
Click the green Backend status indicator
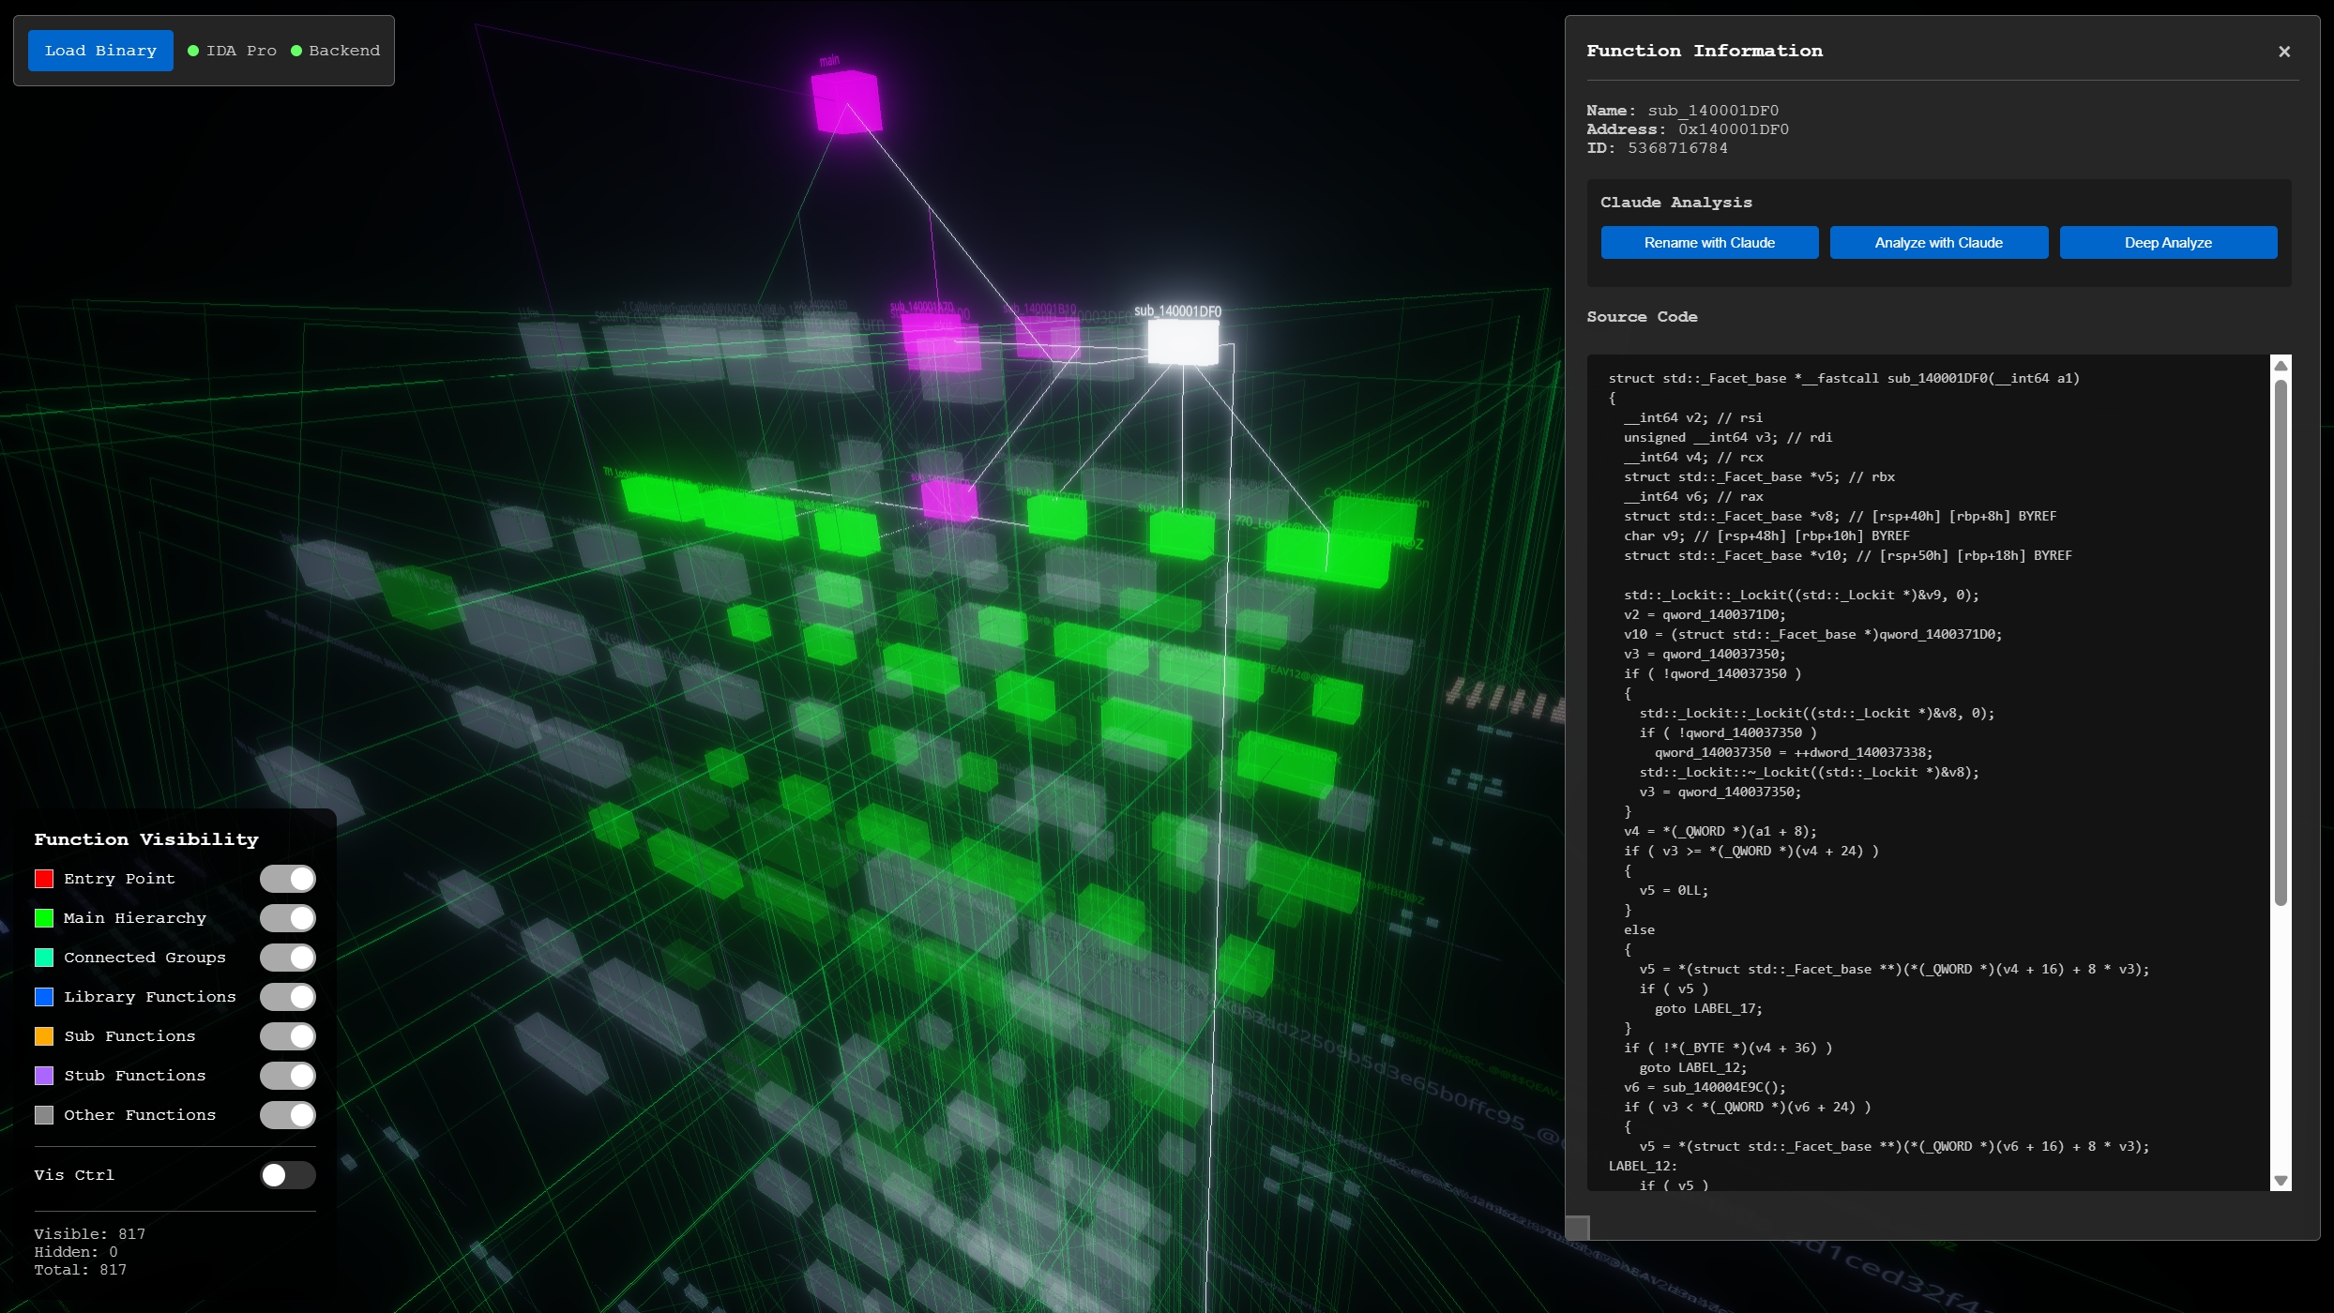(296, 51)
